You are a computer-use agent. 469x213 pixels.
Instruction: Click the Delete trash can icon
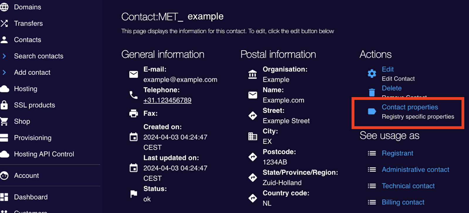coord(372,92)
